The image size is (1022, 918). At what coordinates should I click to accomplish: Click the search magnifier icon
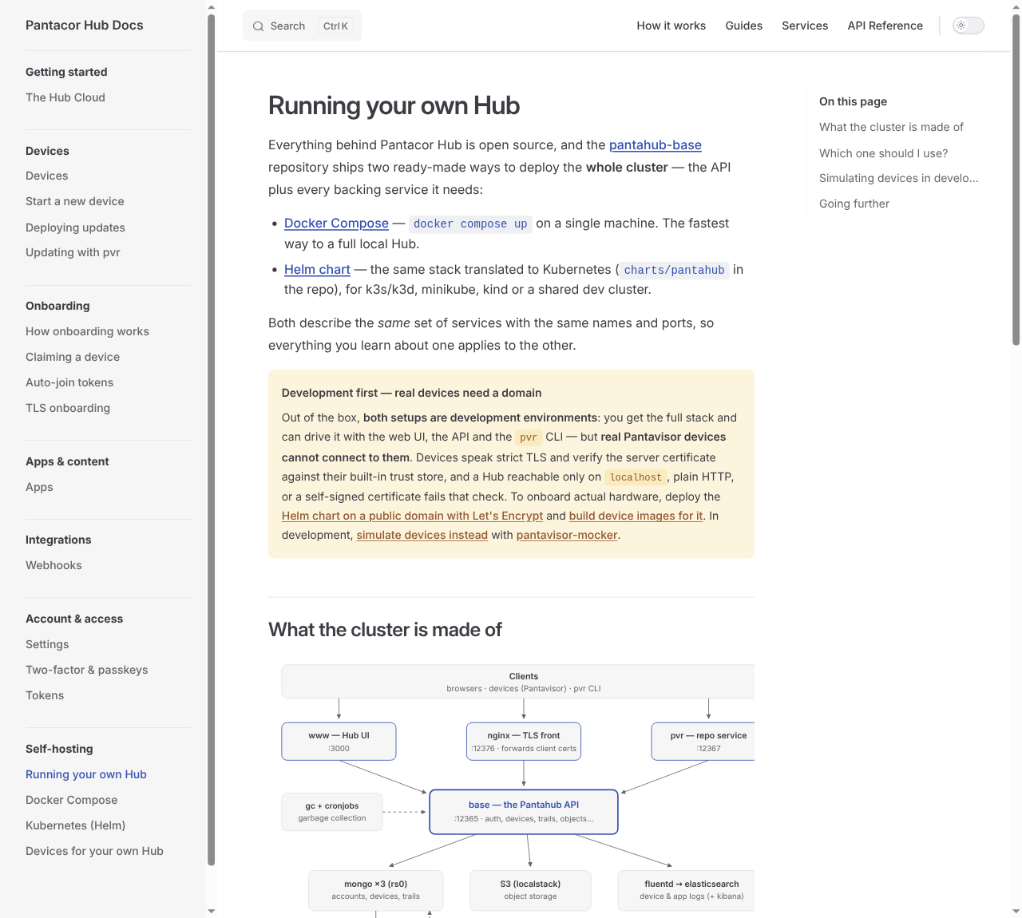point(258,26)
